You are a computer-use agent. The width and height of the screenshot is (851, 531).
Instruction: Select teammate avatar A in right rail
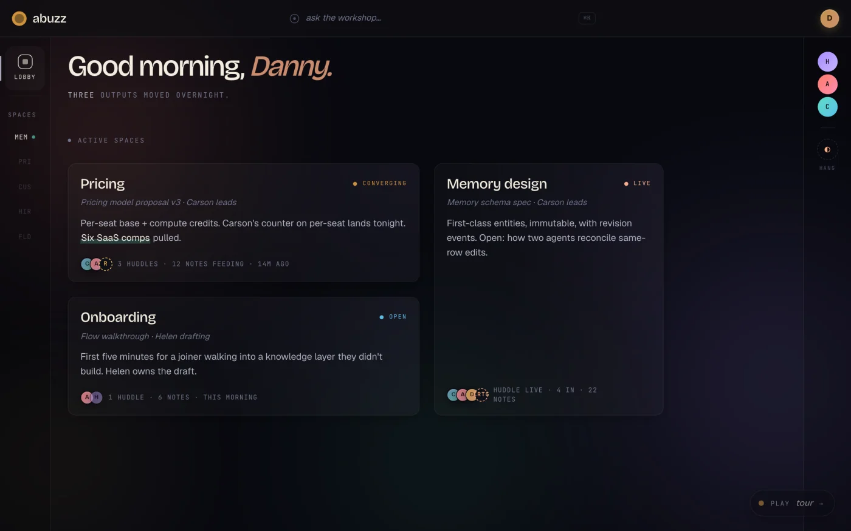(827, 84)
